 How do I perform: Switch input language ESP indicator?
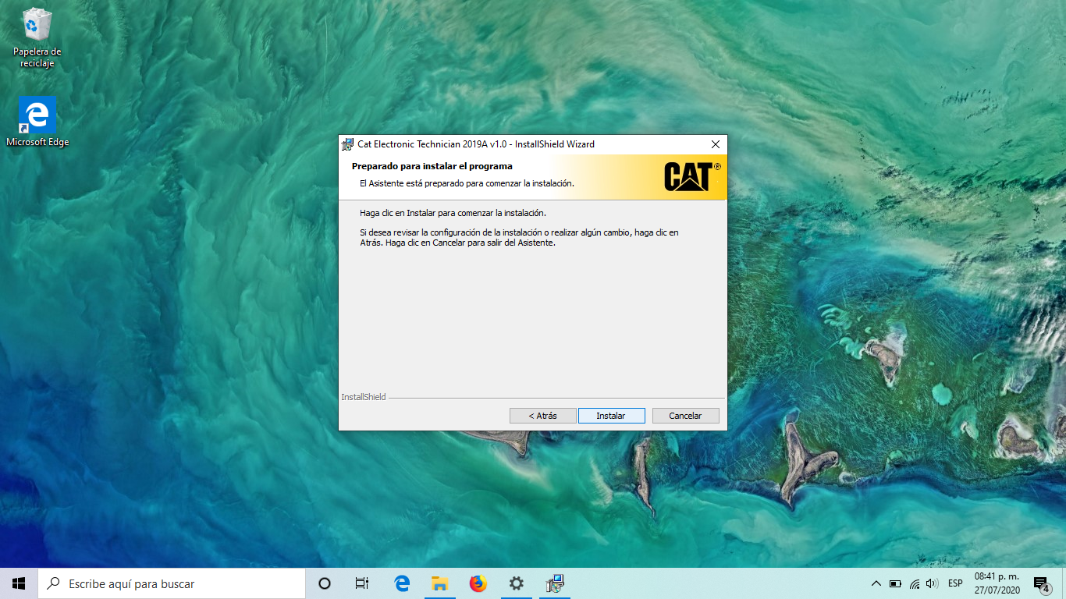(955, 583)
